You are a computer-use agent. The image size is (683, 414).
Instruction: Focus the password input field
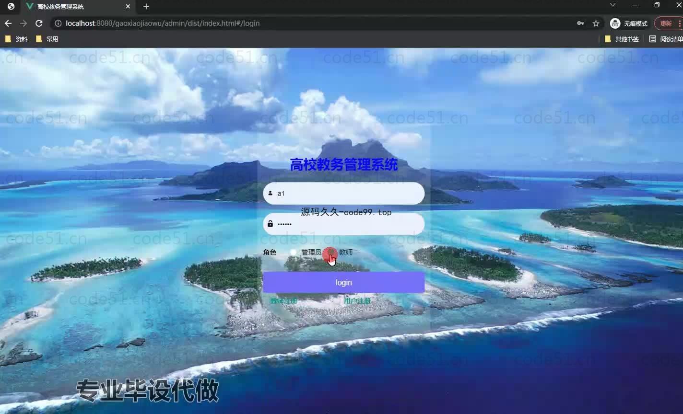pos(343,224)
